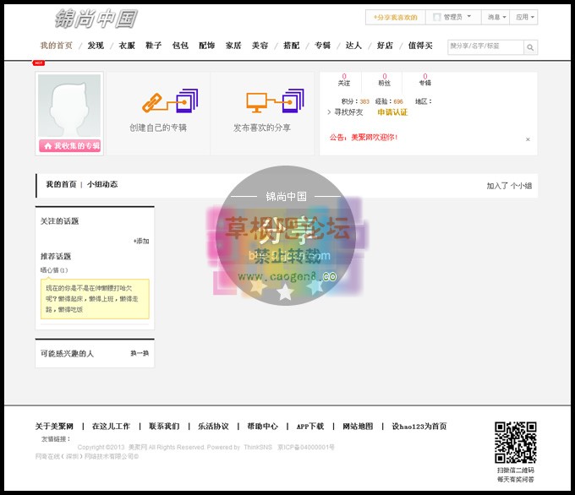
Task: Click the WeChat QR code image
Action: click(x=515, y=442)
